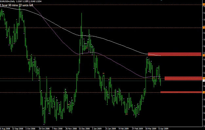Click the '15 Dec 2008' time axis label
The height and width of the screenshot is (130, 205).
pos(84,129)
